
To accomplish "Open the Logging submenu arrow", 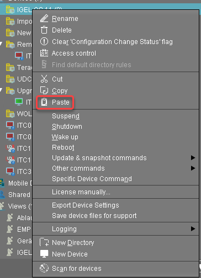I will [x=193, y=228].
